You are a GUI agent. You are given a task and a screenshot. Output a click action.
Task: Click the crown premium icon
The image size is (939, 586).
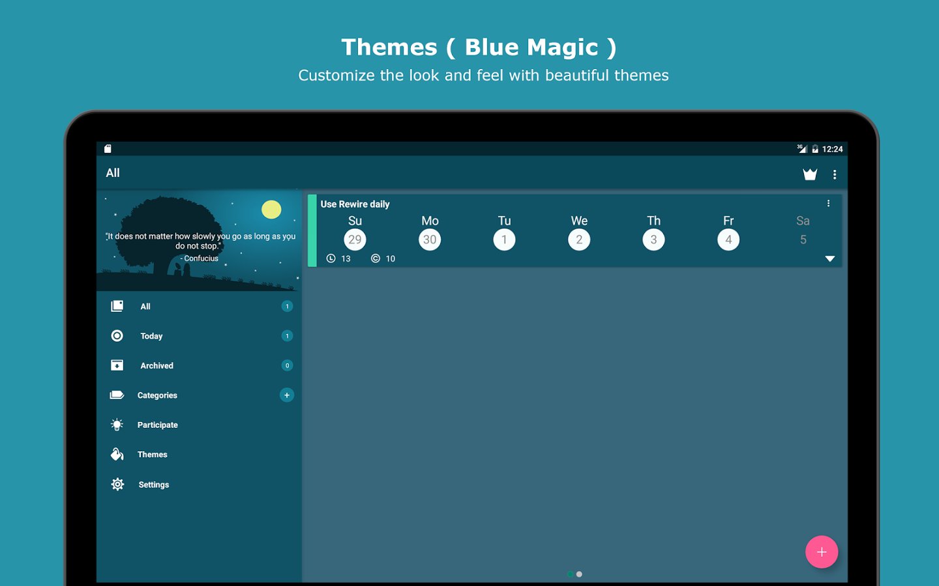point(810,174)
